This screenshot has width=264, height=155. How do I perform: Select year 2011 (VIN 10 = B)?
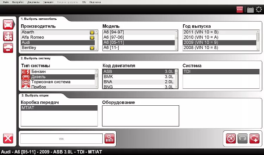pyautogui.click(x=220, y=32)
